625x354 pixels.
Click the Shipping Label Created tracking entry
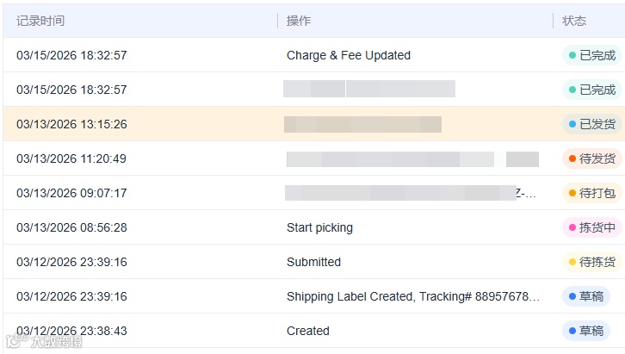413,296
